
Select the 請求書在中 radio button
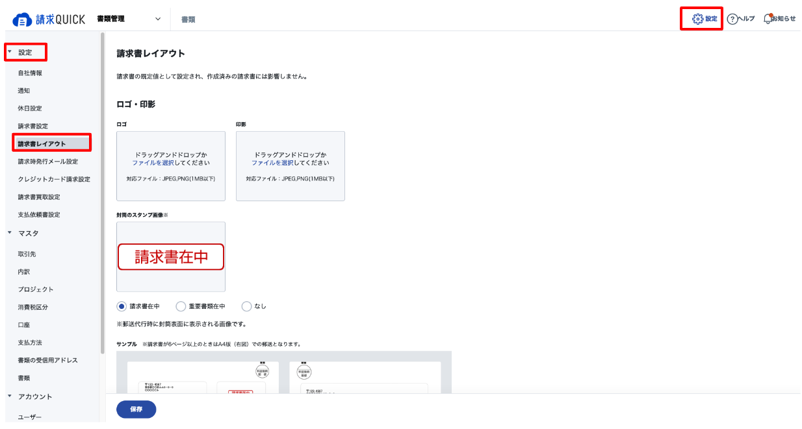click(x=122, y=306)
